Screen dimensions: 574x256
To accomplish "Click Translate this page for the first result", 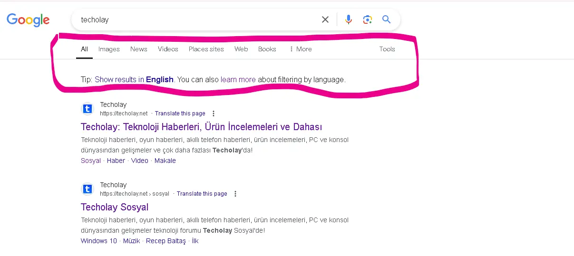I will click(180, 114).
